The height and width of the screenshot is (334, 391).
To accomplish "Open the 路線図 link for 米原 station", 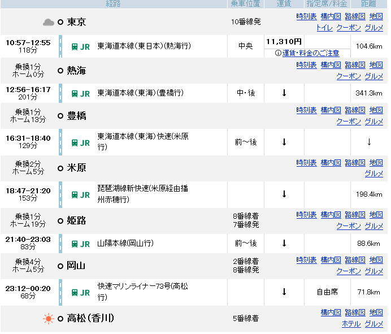I will coord(355,163).
